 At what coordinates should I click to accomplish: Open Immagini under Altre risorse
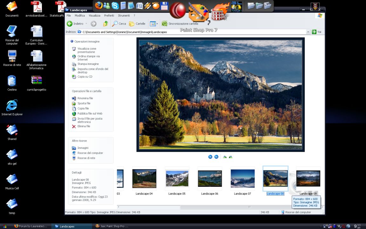pos(83,148)
